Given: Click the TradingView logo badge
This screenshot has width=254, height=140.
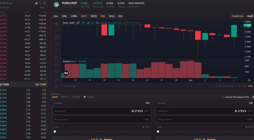Looking at the screenshot, I should (66, 73).
